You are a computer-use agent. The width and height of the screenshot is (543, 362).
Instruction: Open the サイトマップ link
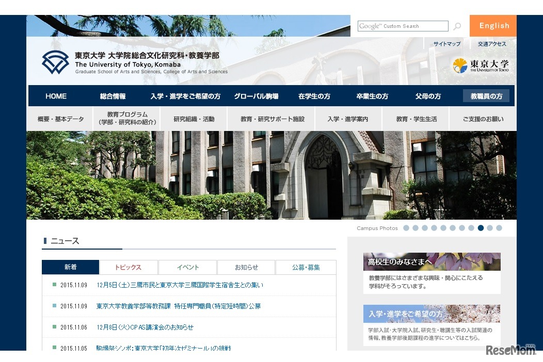pos(446,44)
